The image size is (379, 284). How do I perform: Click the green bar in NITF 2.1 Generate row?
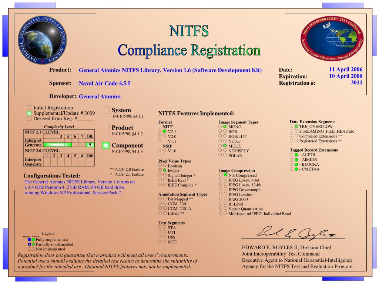57,145
